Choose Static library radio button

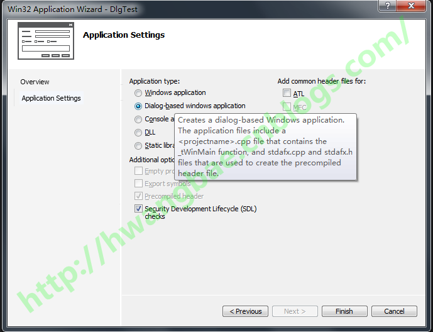[138, 145]
